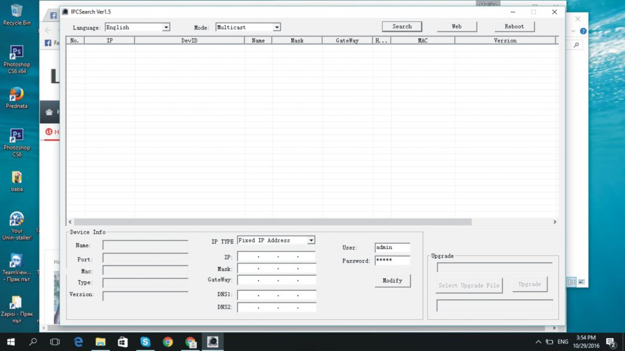
Task: Focus the User field containing admin
Action: point(392,247)
